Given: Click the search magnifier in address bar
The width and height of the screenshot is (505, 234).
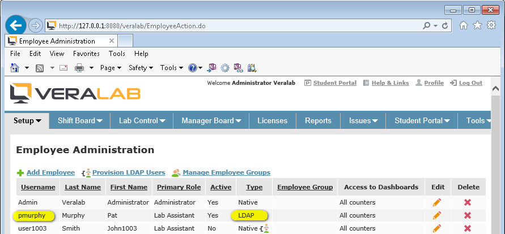Looking at the screenshot, I should 426,25.
